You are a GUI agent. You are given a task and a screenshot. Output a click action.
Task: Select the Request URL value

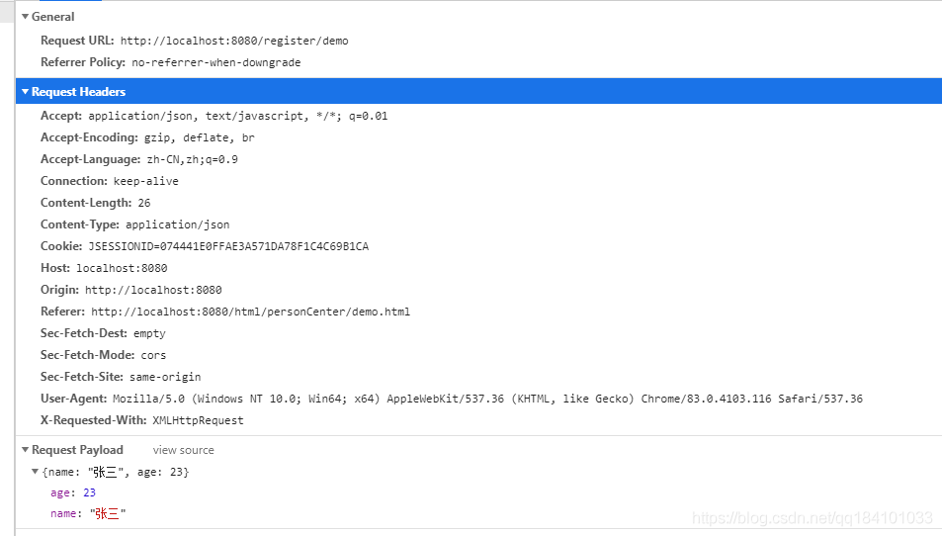pos(234,41)
